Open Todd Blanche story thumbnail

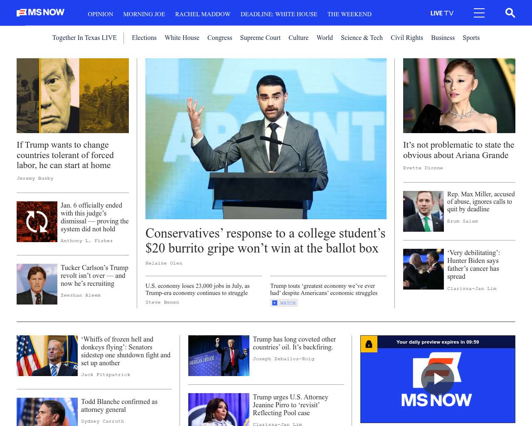(x=47, y=412)
